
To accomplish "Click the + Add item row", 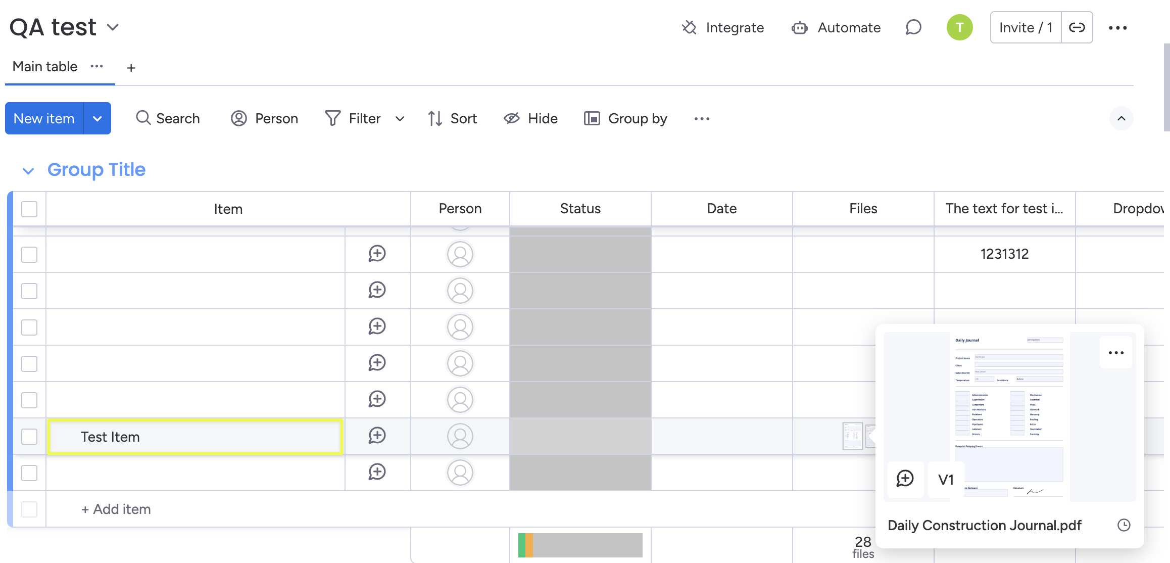I will point(116,509).
